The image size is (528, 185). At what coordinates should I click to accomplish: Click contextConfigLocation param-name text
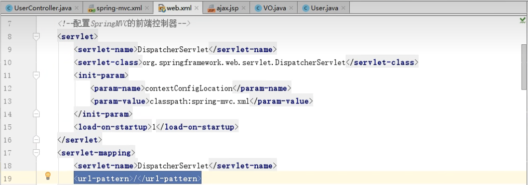click(189, 89)
